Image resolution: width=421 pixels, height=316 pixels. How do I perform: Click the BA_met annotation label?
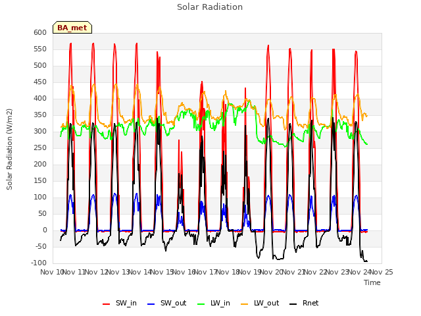[x=72, y=28]
